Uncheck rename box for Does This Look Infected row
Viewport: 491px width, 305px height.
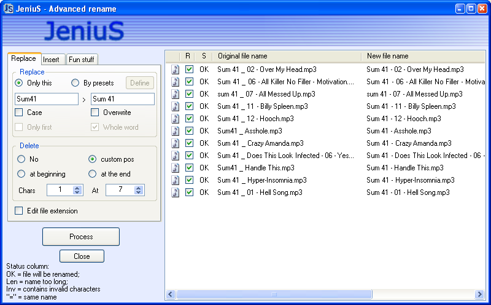point(189,155)
